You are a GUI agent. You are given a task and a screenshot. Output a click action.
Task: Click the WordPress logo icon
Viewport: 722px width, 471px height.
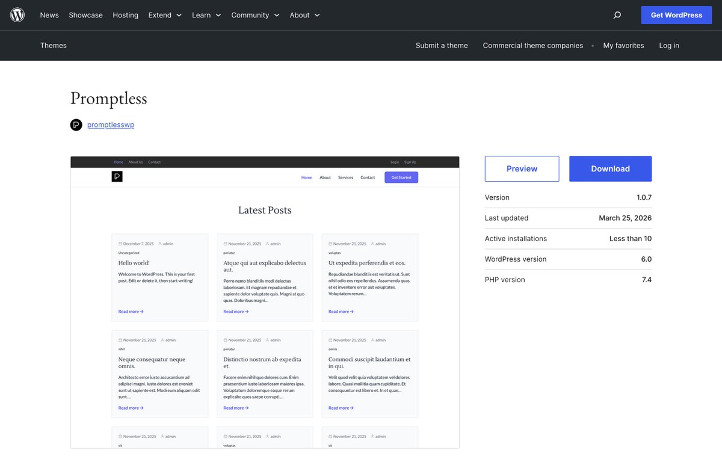[17, 15]
